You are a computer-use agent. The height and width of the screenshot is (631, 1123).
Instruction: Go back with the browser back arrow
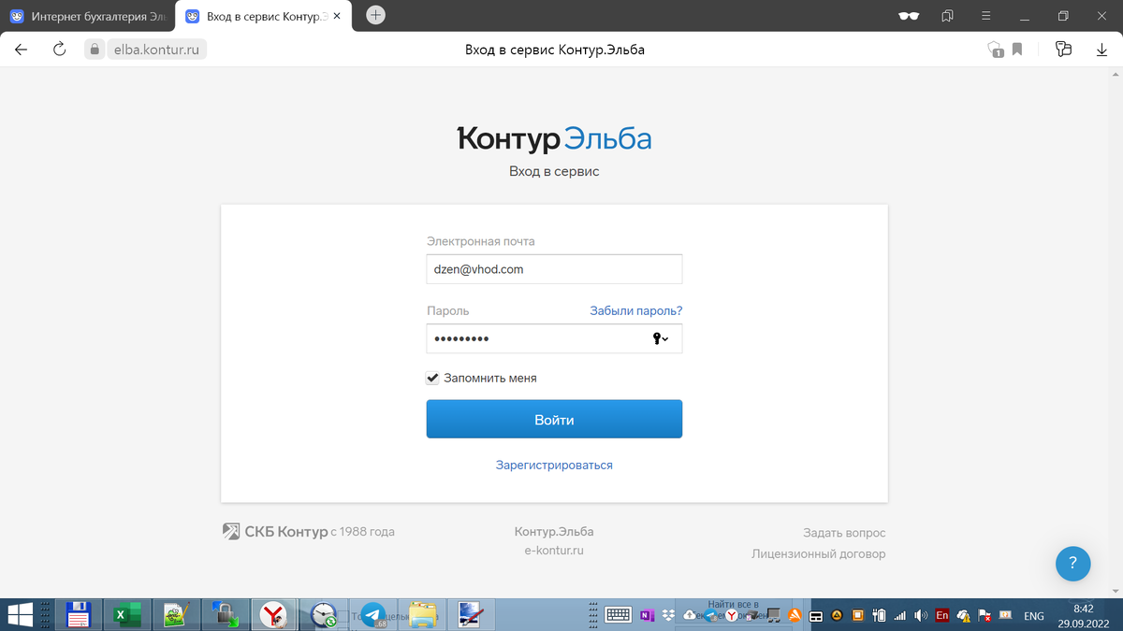pyautogui.click(x=22, y=50)
